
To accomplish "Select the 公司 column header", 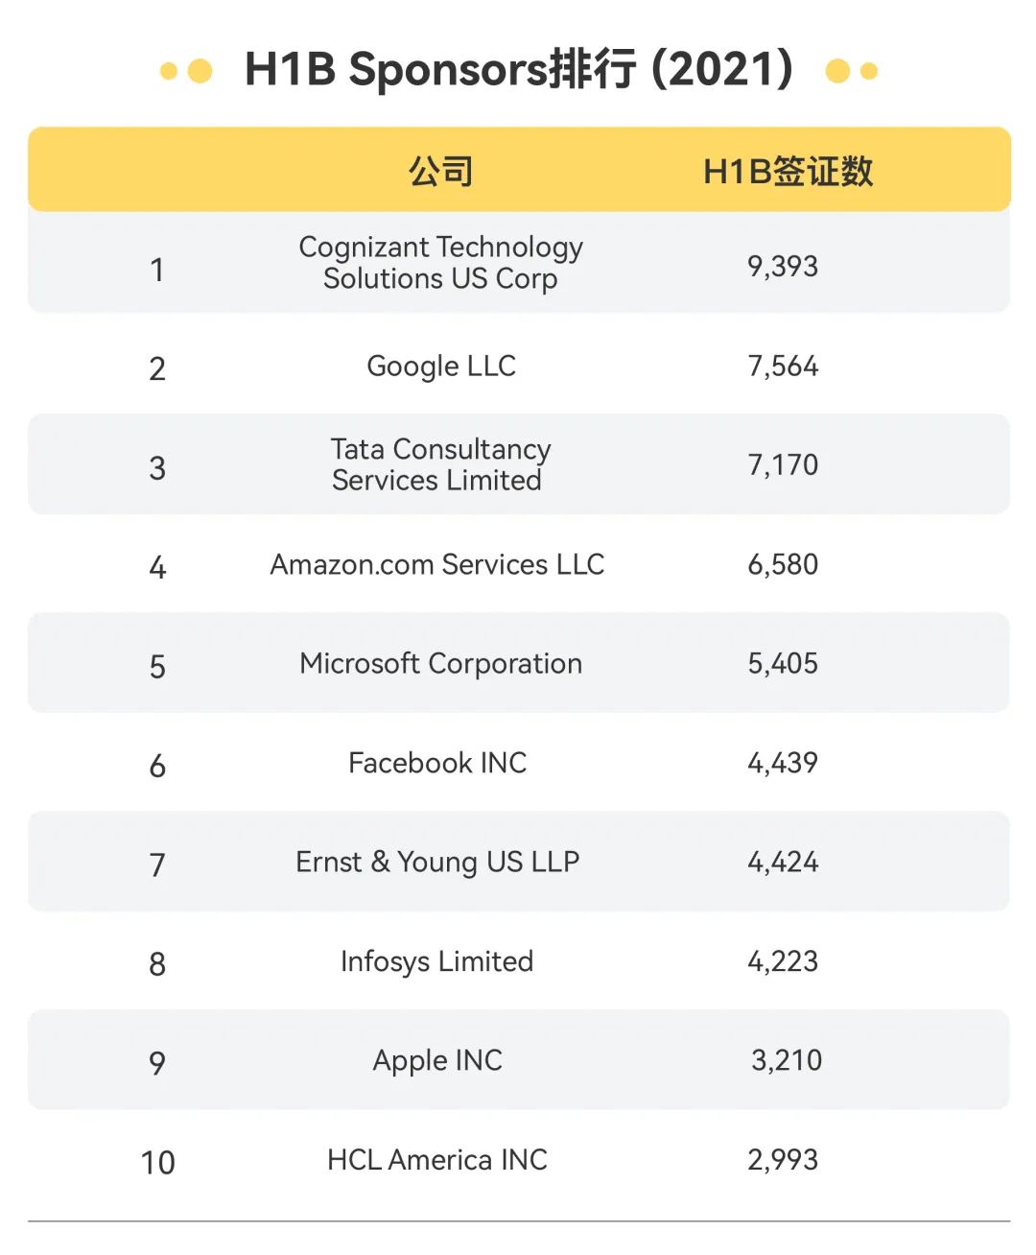I will (441, 172).
